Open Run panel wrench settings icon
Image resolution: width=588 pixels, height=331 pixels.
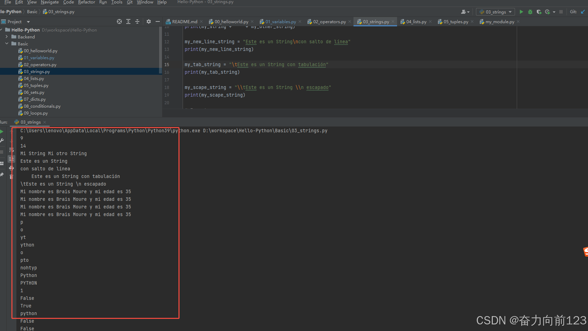pos(2,141)
